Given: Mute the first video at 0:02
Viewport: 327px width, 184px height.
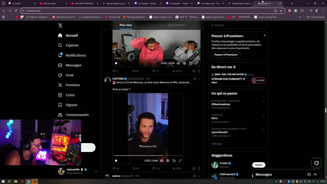Looking at the screenshot, I should pyautogui.click(x=178, y=63).
